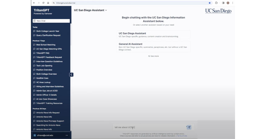
Task: Select the UC San Diego Assistant card
Action: [x=153, y=35]
